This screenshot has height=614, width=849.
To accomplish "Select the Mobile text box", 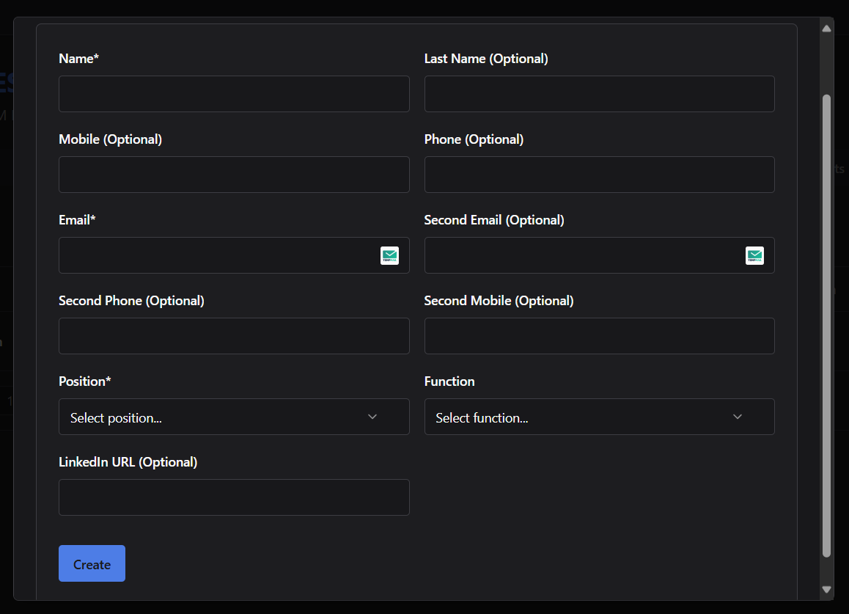I will [x=234, y=175].
